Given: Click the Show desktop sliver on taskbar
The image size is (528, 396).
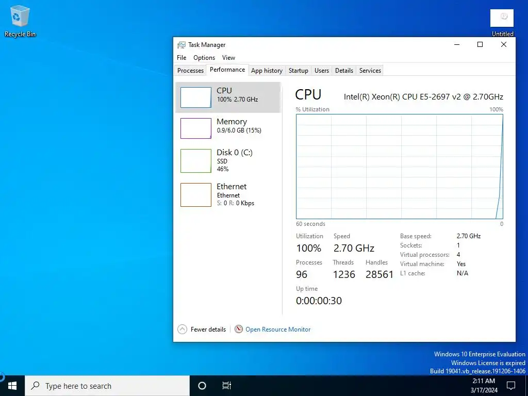Looking at the screenshot, I should point(526,386).
